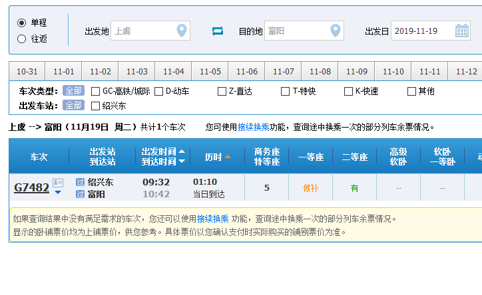Select the 11-12 date tab
This screenshot has width=482, height=295.
click(x=466, y=72)
